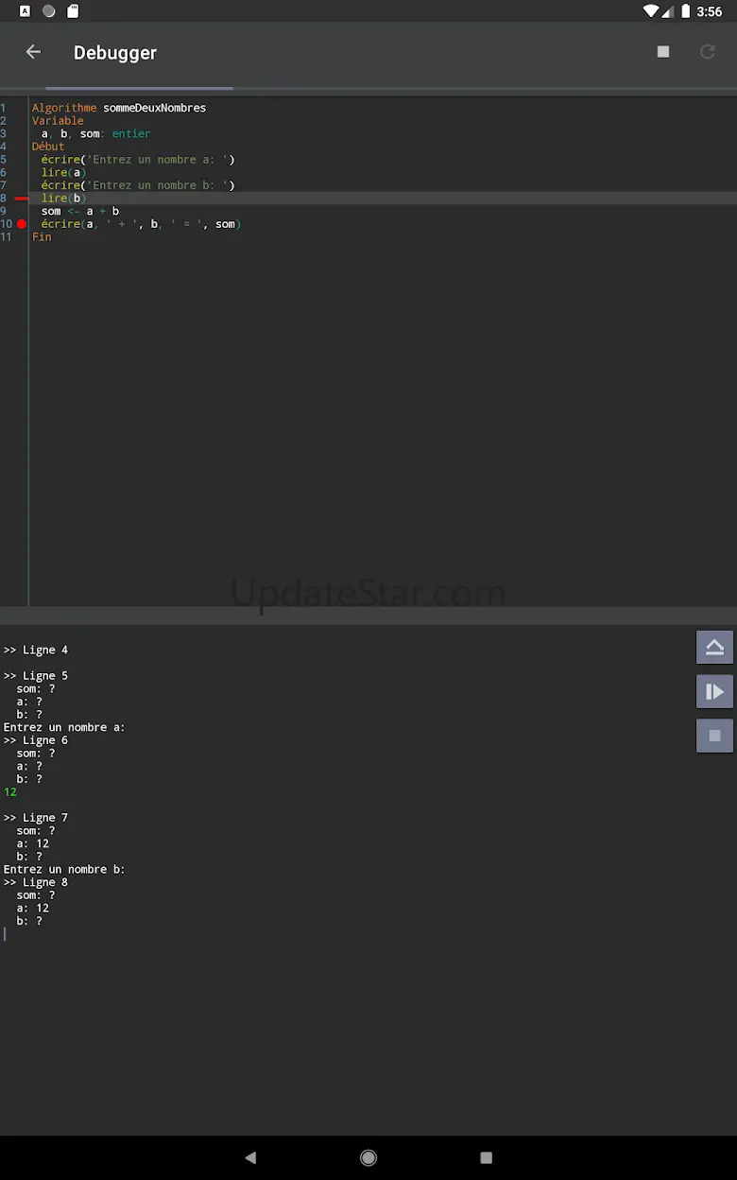Click the green '12' input value in console
Screen dimensions: 737x1180
pyautogui.click(x=10, y=792)
